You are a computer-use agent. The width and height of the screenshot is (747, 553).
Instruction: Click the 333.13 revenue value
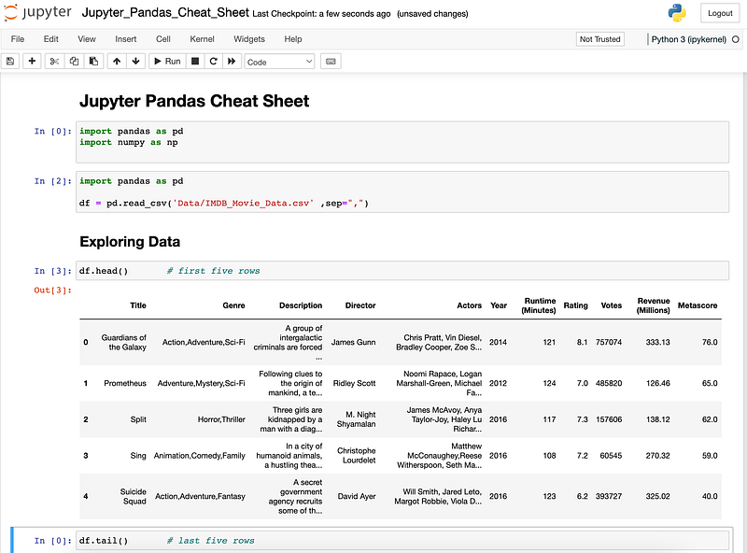[658, 342]
